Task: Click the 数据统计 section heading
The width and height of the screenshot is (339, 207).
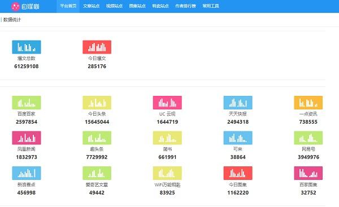Action: pyautogui.click(x=12, y=20)
